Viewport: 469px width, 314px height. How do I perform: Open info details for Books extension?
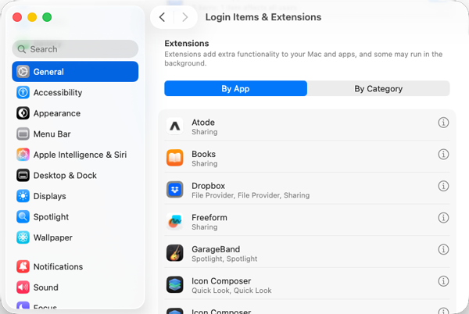(443, 155)
